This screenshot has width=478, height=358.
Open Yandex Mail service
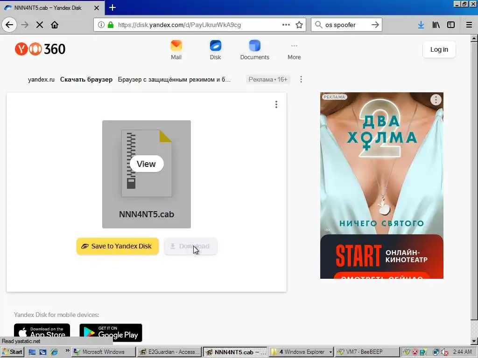[x=176, y=50]
